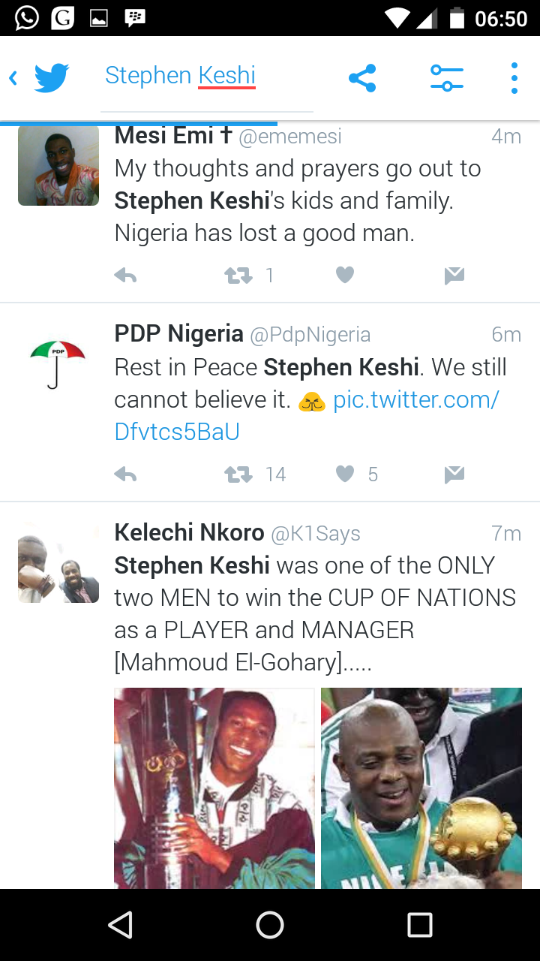
Task: Message the PDP Nigeria tweet
Action: [x=454, y=474]
